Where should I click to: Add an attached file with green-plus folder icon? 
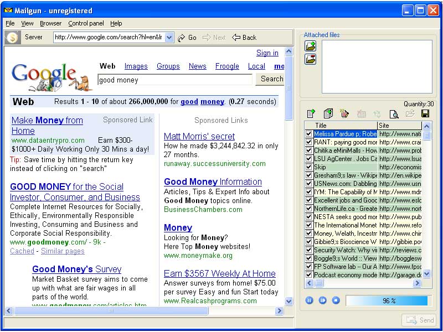click(311, 46)
